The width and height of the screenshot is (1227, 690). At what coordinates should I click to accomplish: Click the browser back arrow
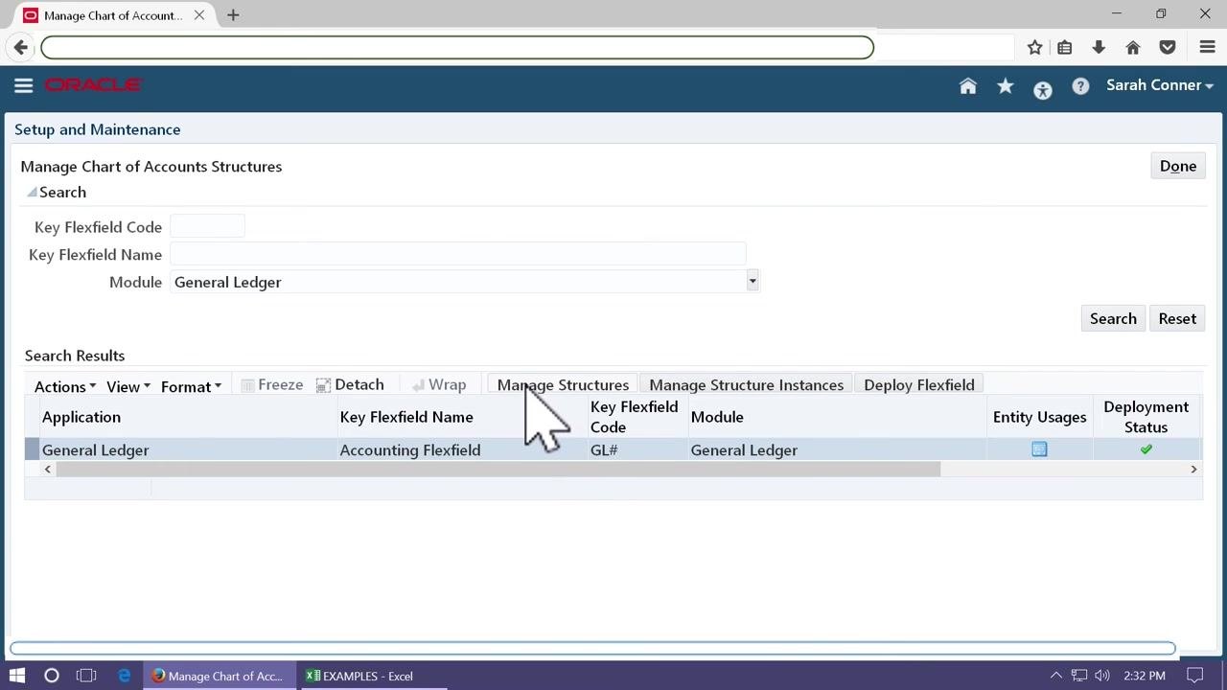pos(21,47)
